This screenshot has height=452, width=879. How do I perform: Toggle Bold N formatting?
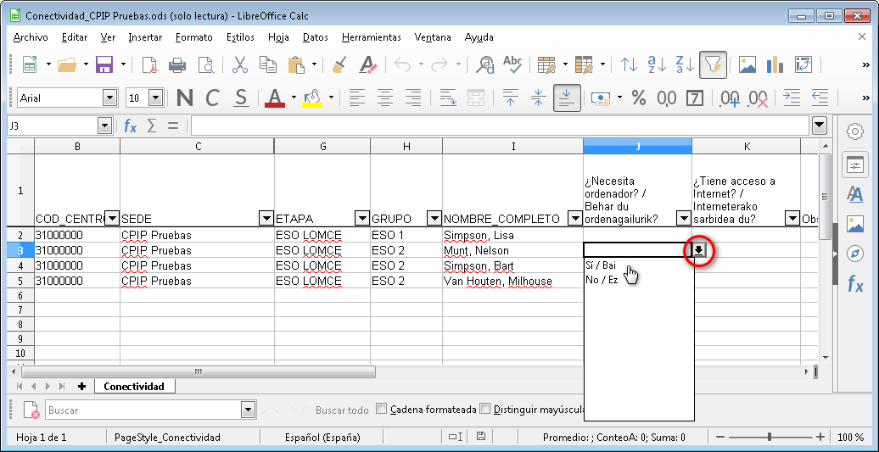tap(184, 98)
